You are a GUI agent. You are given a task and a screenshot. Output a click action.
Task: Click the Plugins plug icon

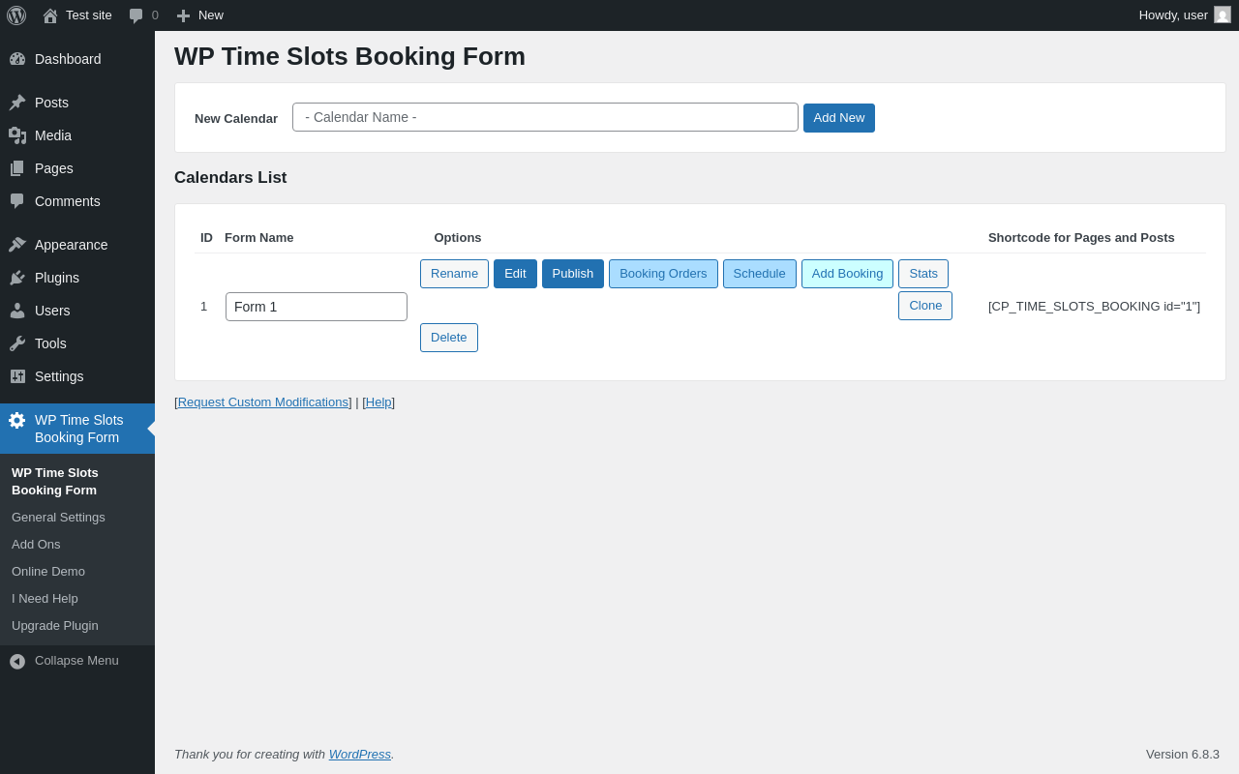point(17,278)
